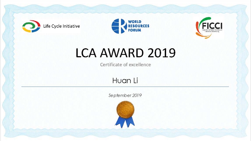Click the blue ribbon tails under seal

pos(125,122)
